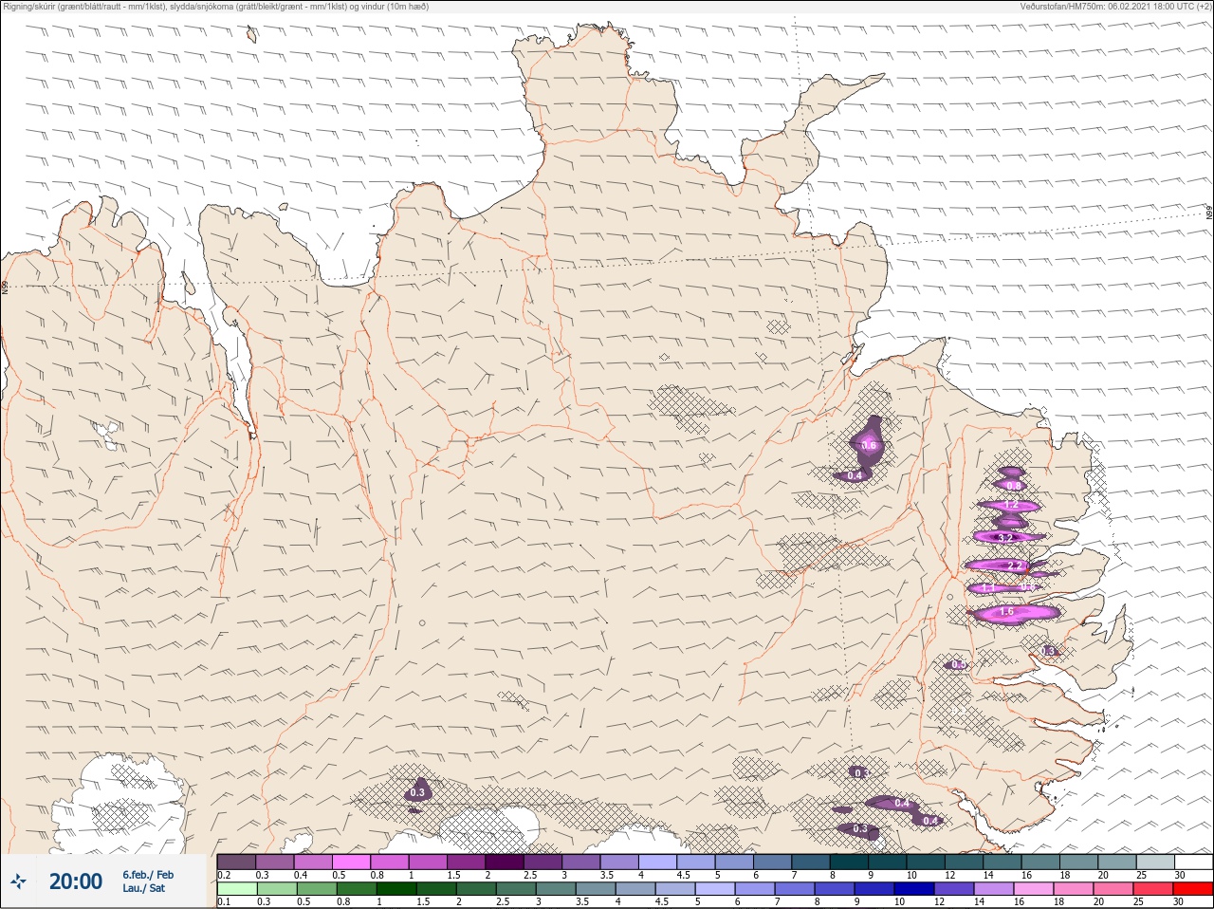
Task: Select bottom-row pale green swatch between 0.1 and 0.3
Action: tap(236, 889)
